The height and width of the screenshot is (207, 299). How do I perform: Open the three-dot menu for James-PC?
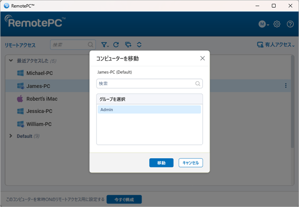point(286,85)
